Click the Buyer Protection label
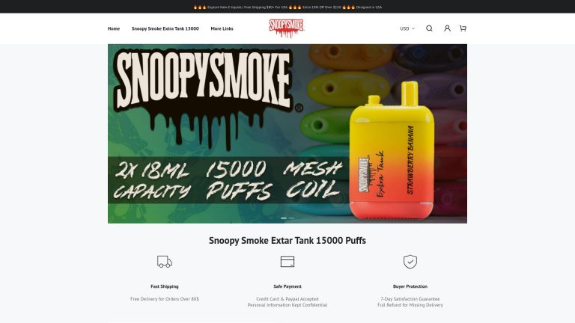 [410, 286]
